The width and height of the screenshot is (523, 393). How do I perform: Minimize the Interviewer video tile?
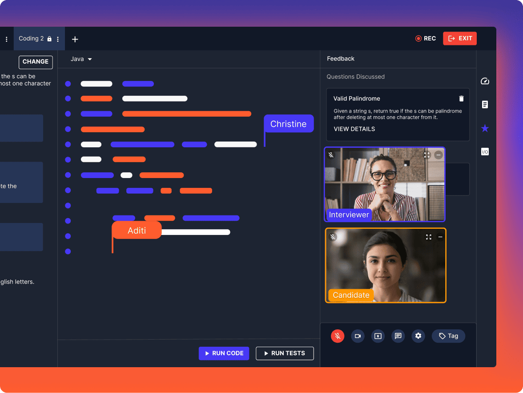tap(439, 155)
